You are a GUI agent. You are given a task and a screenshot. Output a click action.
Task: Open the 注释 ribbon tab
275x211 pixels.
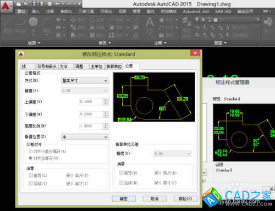[x=50, y=12]
